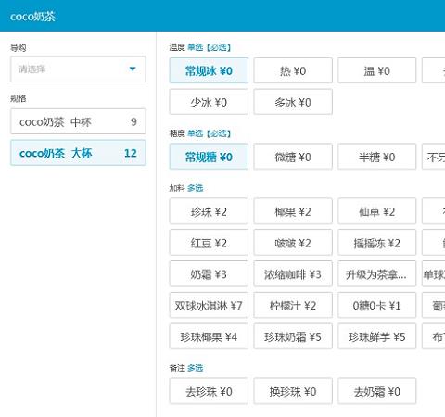Add the 柠檬汁 ¥2 option
This screenshot has height=417, width=445.
pyautogui.click(x=293, y=305)
